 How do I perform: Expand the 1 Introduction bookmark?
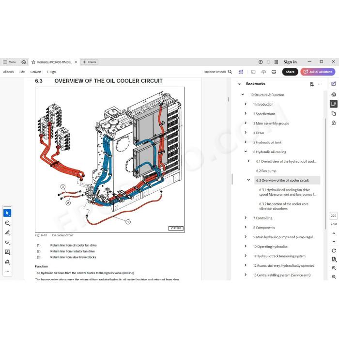click(246, 104)
